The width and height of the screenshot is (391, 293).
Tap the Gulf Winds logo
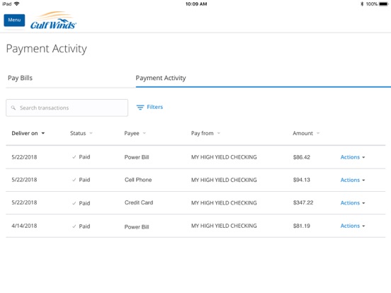[x=53, y=21]
